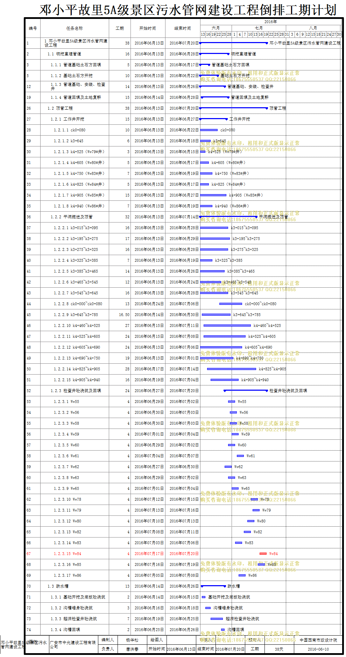Select end date 2016年07月15日 of Ww78
Screen dimensions: 346x657
pos(184,499)
